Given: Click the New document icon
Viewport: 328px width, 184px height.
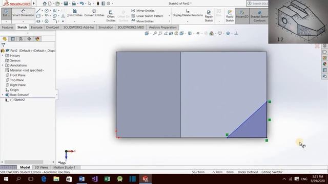Looking at the screenshot, I should tap(50, 4).
